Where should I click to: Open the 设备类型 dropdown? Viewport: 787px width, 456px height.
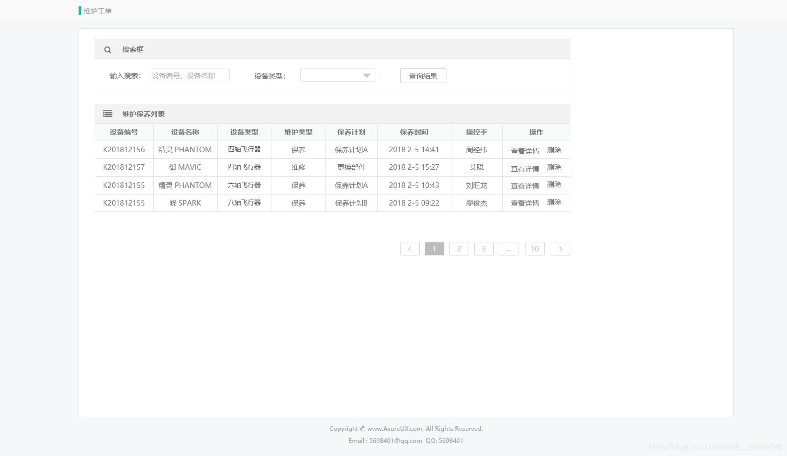tap(338, 75)
